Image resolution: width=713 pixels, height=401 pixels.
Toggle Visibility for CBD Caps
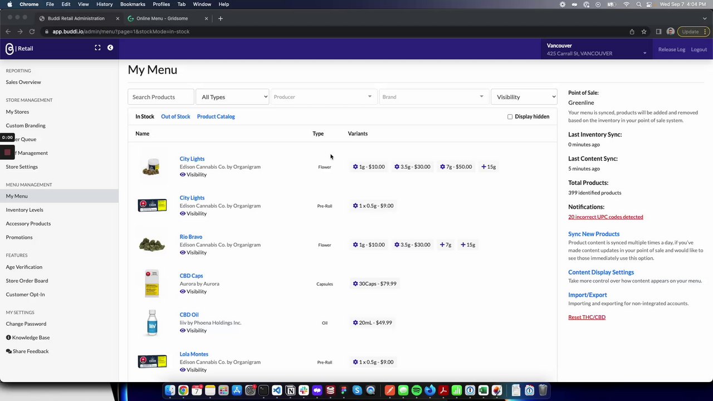coord(193,292)
